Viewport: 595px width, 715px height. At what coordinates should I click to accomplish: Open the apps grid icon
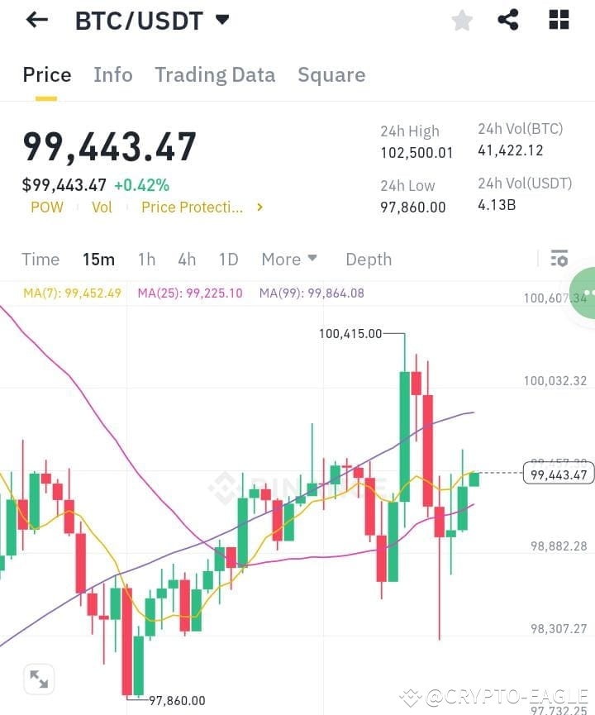coord(558,20)
